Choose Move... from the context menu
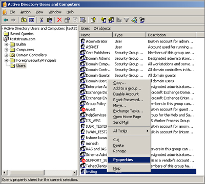The height and width of the screenshot is (184, 205). coord(119,105)
